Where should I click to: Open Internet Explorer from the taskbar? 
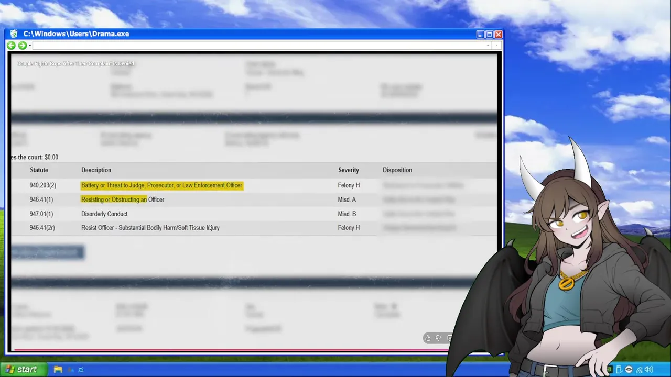[81, 370]
